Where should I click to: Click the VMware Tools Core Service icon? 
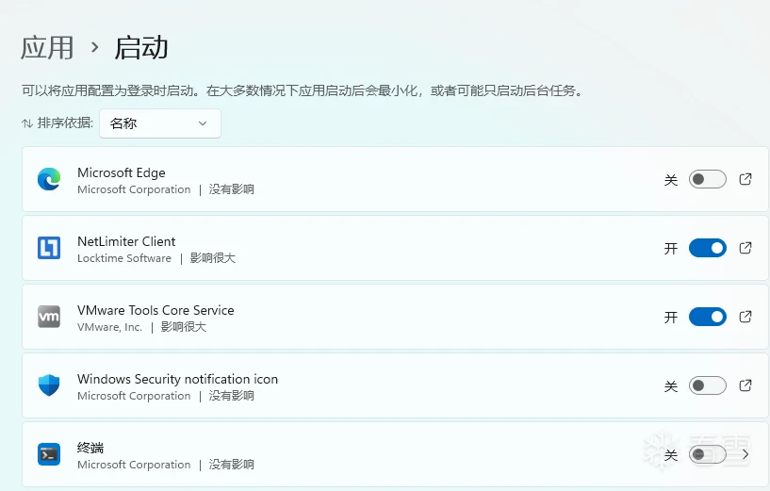49,317
